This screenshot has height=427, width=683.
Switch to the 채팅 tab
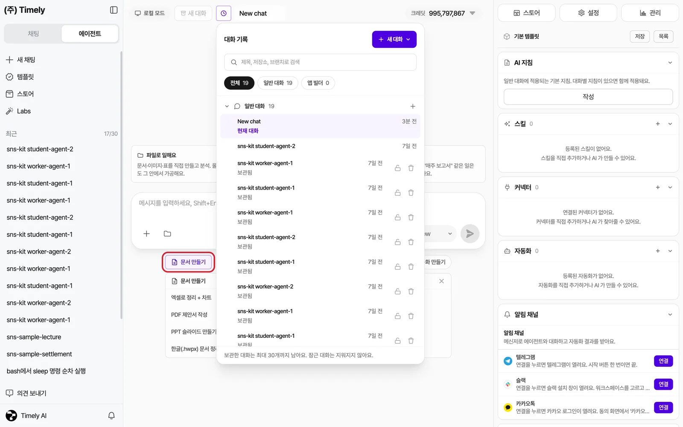(33, 34)
